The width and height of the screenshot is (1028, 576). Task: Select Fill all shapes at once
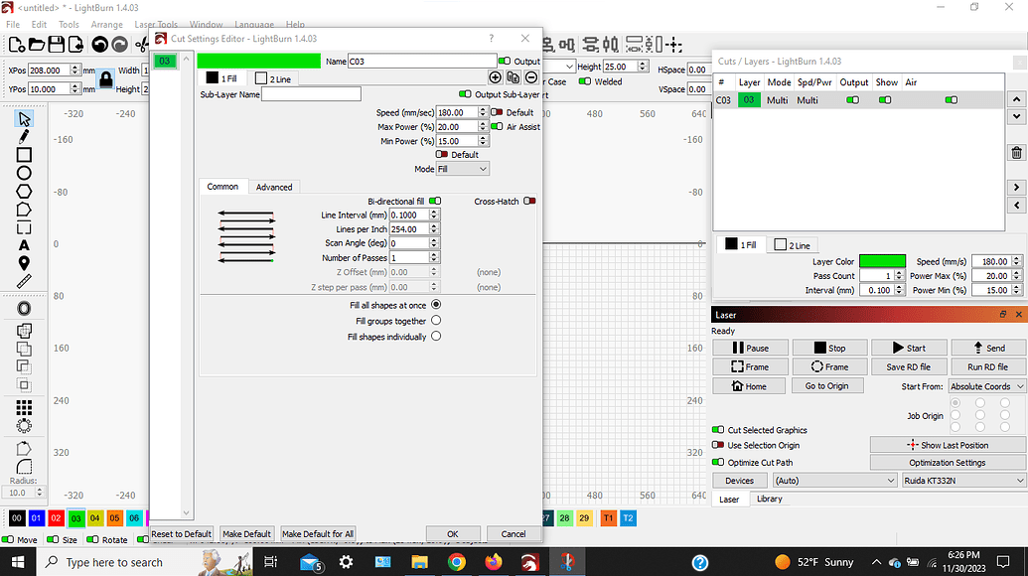pyautogui.click(x=436, y=305)
